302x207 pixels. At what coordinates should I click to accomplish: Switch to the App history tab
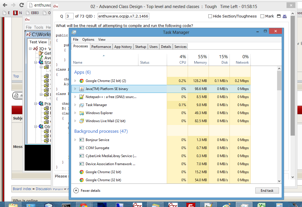123,47
